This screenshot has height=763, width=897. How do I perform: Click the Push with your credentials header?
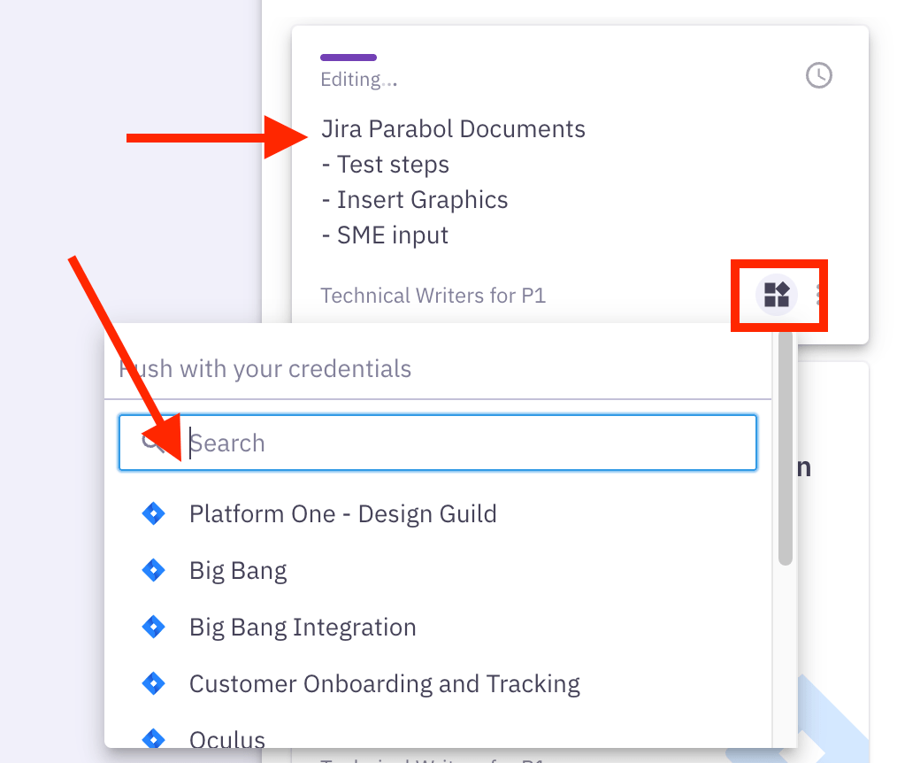coord(265,368)
